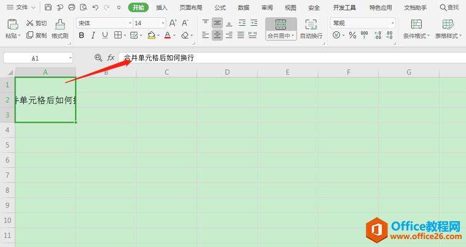The image size is (466, 247).
Task: Click the Save icon in quick toolbar
Action: [48, 7]
